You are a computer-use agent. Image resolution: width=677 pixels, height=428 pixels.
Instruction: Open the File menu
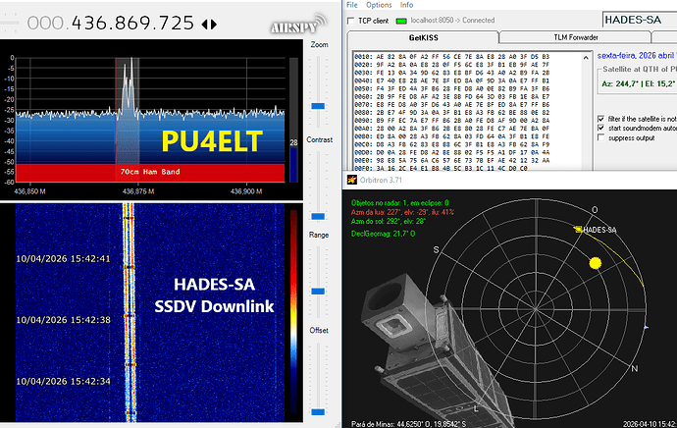coord(352,5)
